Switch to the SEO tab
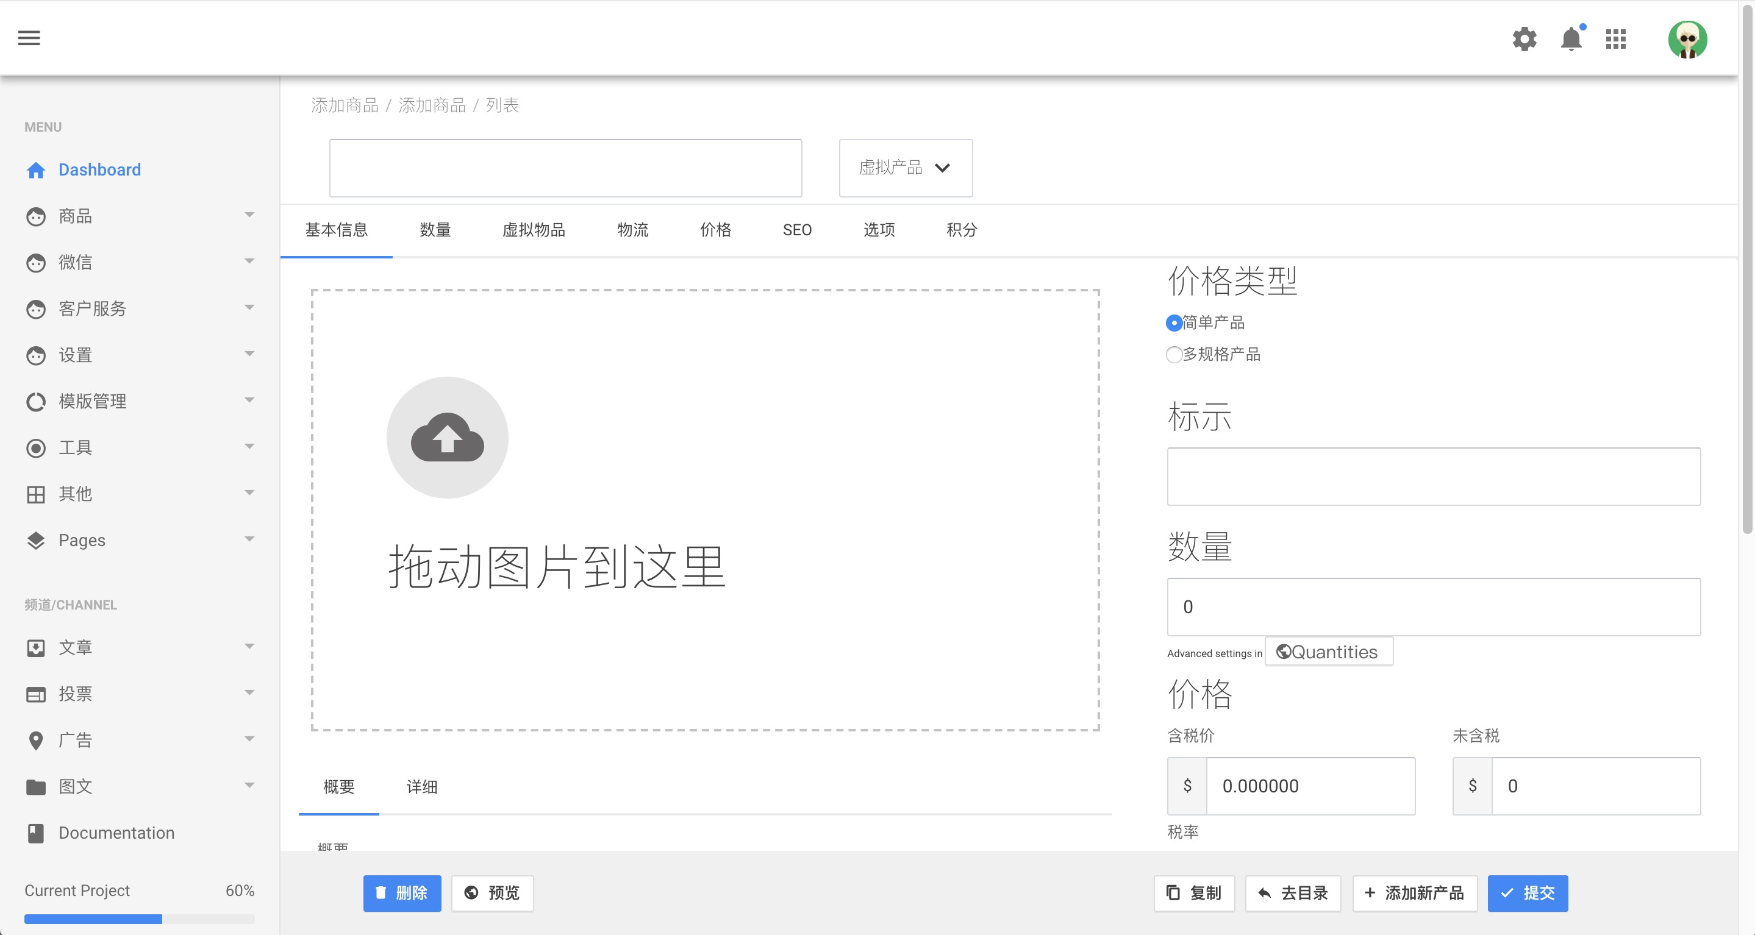The width and height of the screenshot is (1755, 935). [x=796, y=230]
